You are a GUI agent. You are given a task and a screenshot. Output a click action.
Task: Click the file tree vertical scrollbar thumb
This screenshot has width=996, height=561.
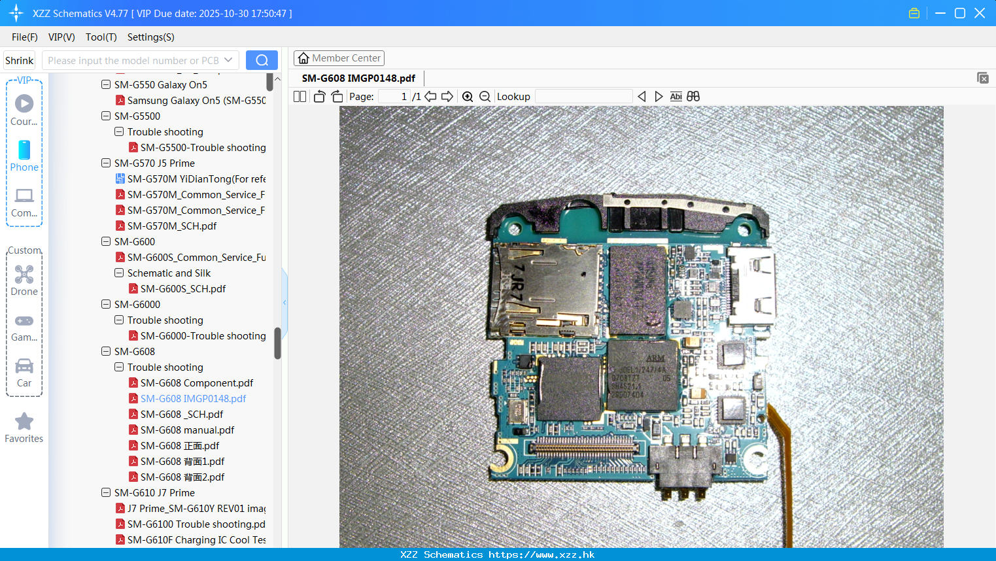277,343
